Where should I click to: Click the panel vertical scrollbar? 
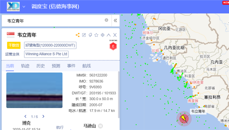tap(119, 95)
